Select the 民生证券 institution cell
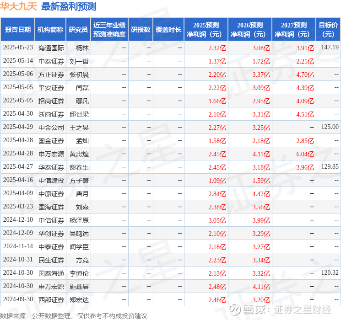The height and width of the screenshot is (320, 341). pyautogui.click(x=51, y=260)
